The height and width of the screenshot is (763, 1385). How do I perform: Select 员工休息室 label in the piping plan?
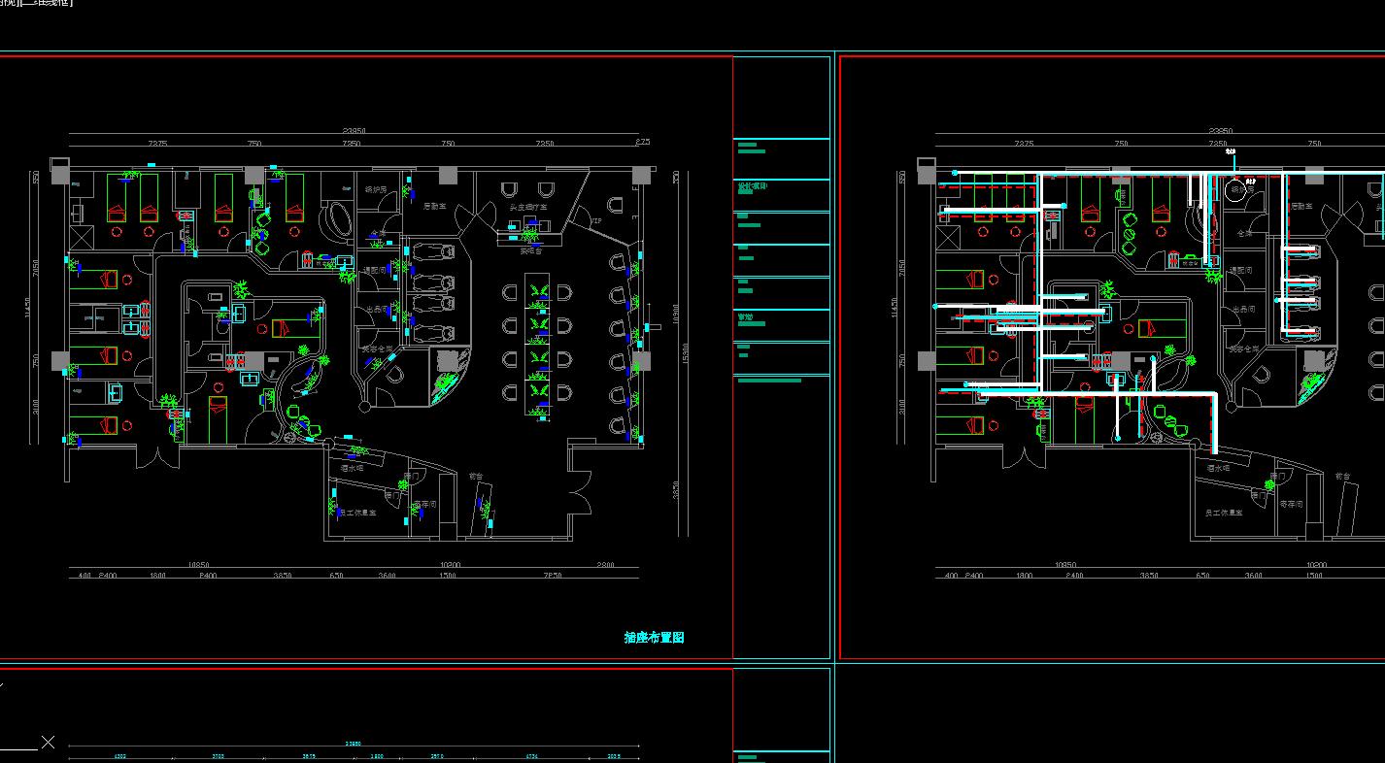[1224, 513]
